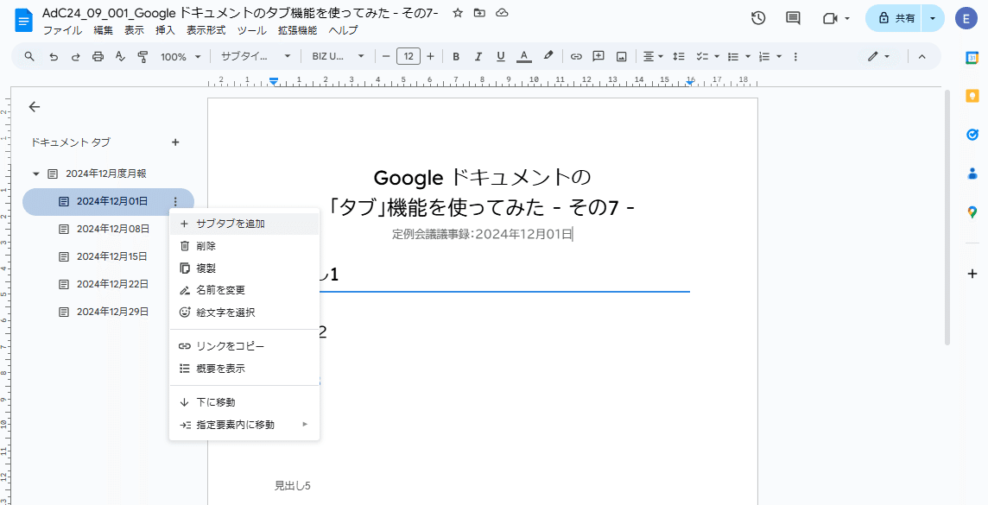Open the BIZ U... font dropdown
Viewport: 988px width, 505px height.
coord(339,57)
